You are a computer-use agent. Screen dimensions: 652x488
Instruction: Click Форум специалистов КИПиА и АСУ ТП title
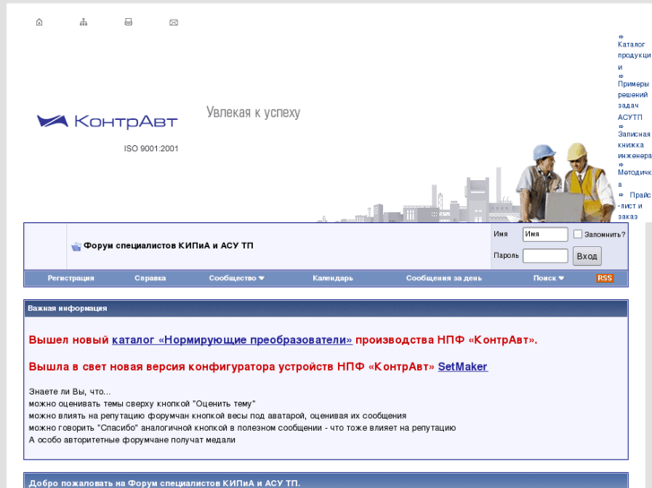coord(169,246)
